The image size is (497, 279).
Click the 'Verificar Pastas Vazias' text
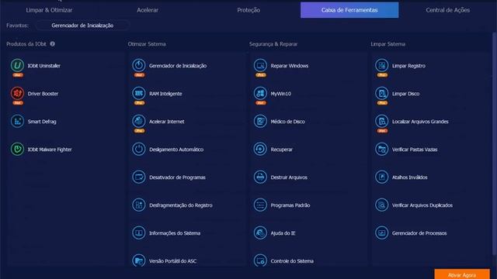(x=415, y=150)
